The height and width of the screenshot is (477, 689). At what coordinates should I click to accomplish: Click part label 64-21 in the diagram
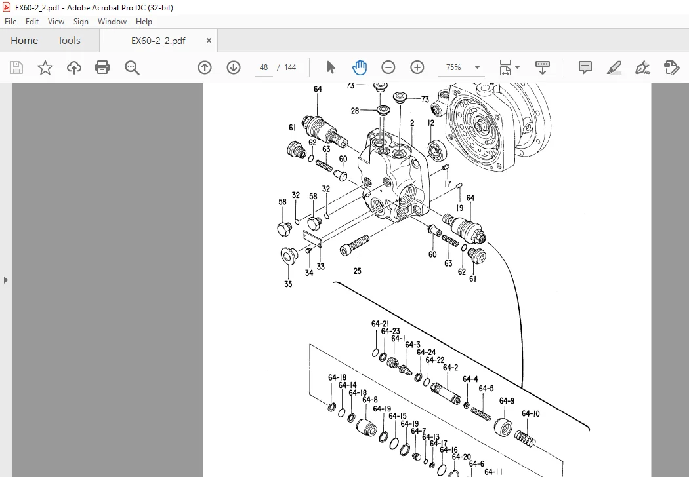click(x=380, y=324)
